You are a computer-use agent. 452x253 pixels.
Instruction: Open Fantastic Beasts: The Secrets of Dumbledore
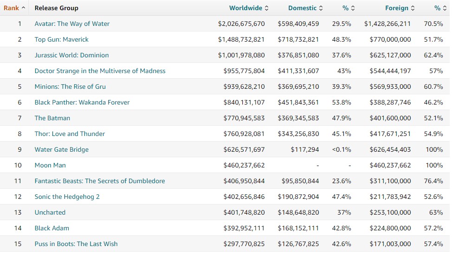point(100,181)
